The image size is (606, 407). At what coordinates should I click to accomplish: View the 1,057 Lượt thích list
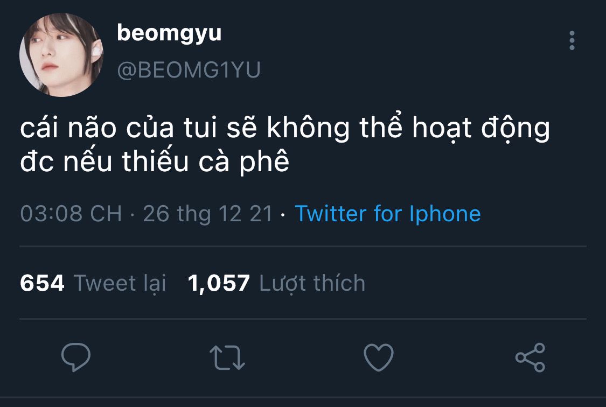(x=276, y=283)
